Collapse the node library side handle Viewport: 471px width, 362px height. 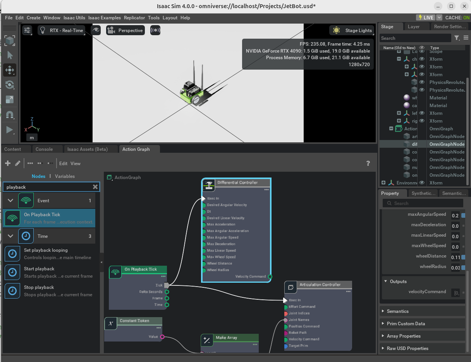pos(101,262)
